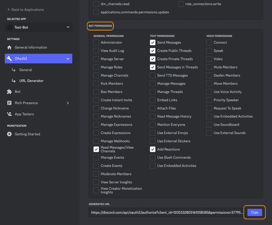Screen dimensions: 272x225
Task: Enable Use External Sounds checkbox
Action: point(209,133)
